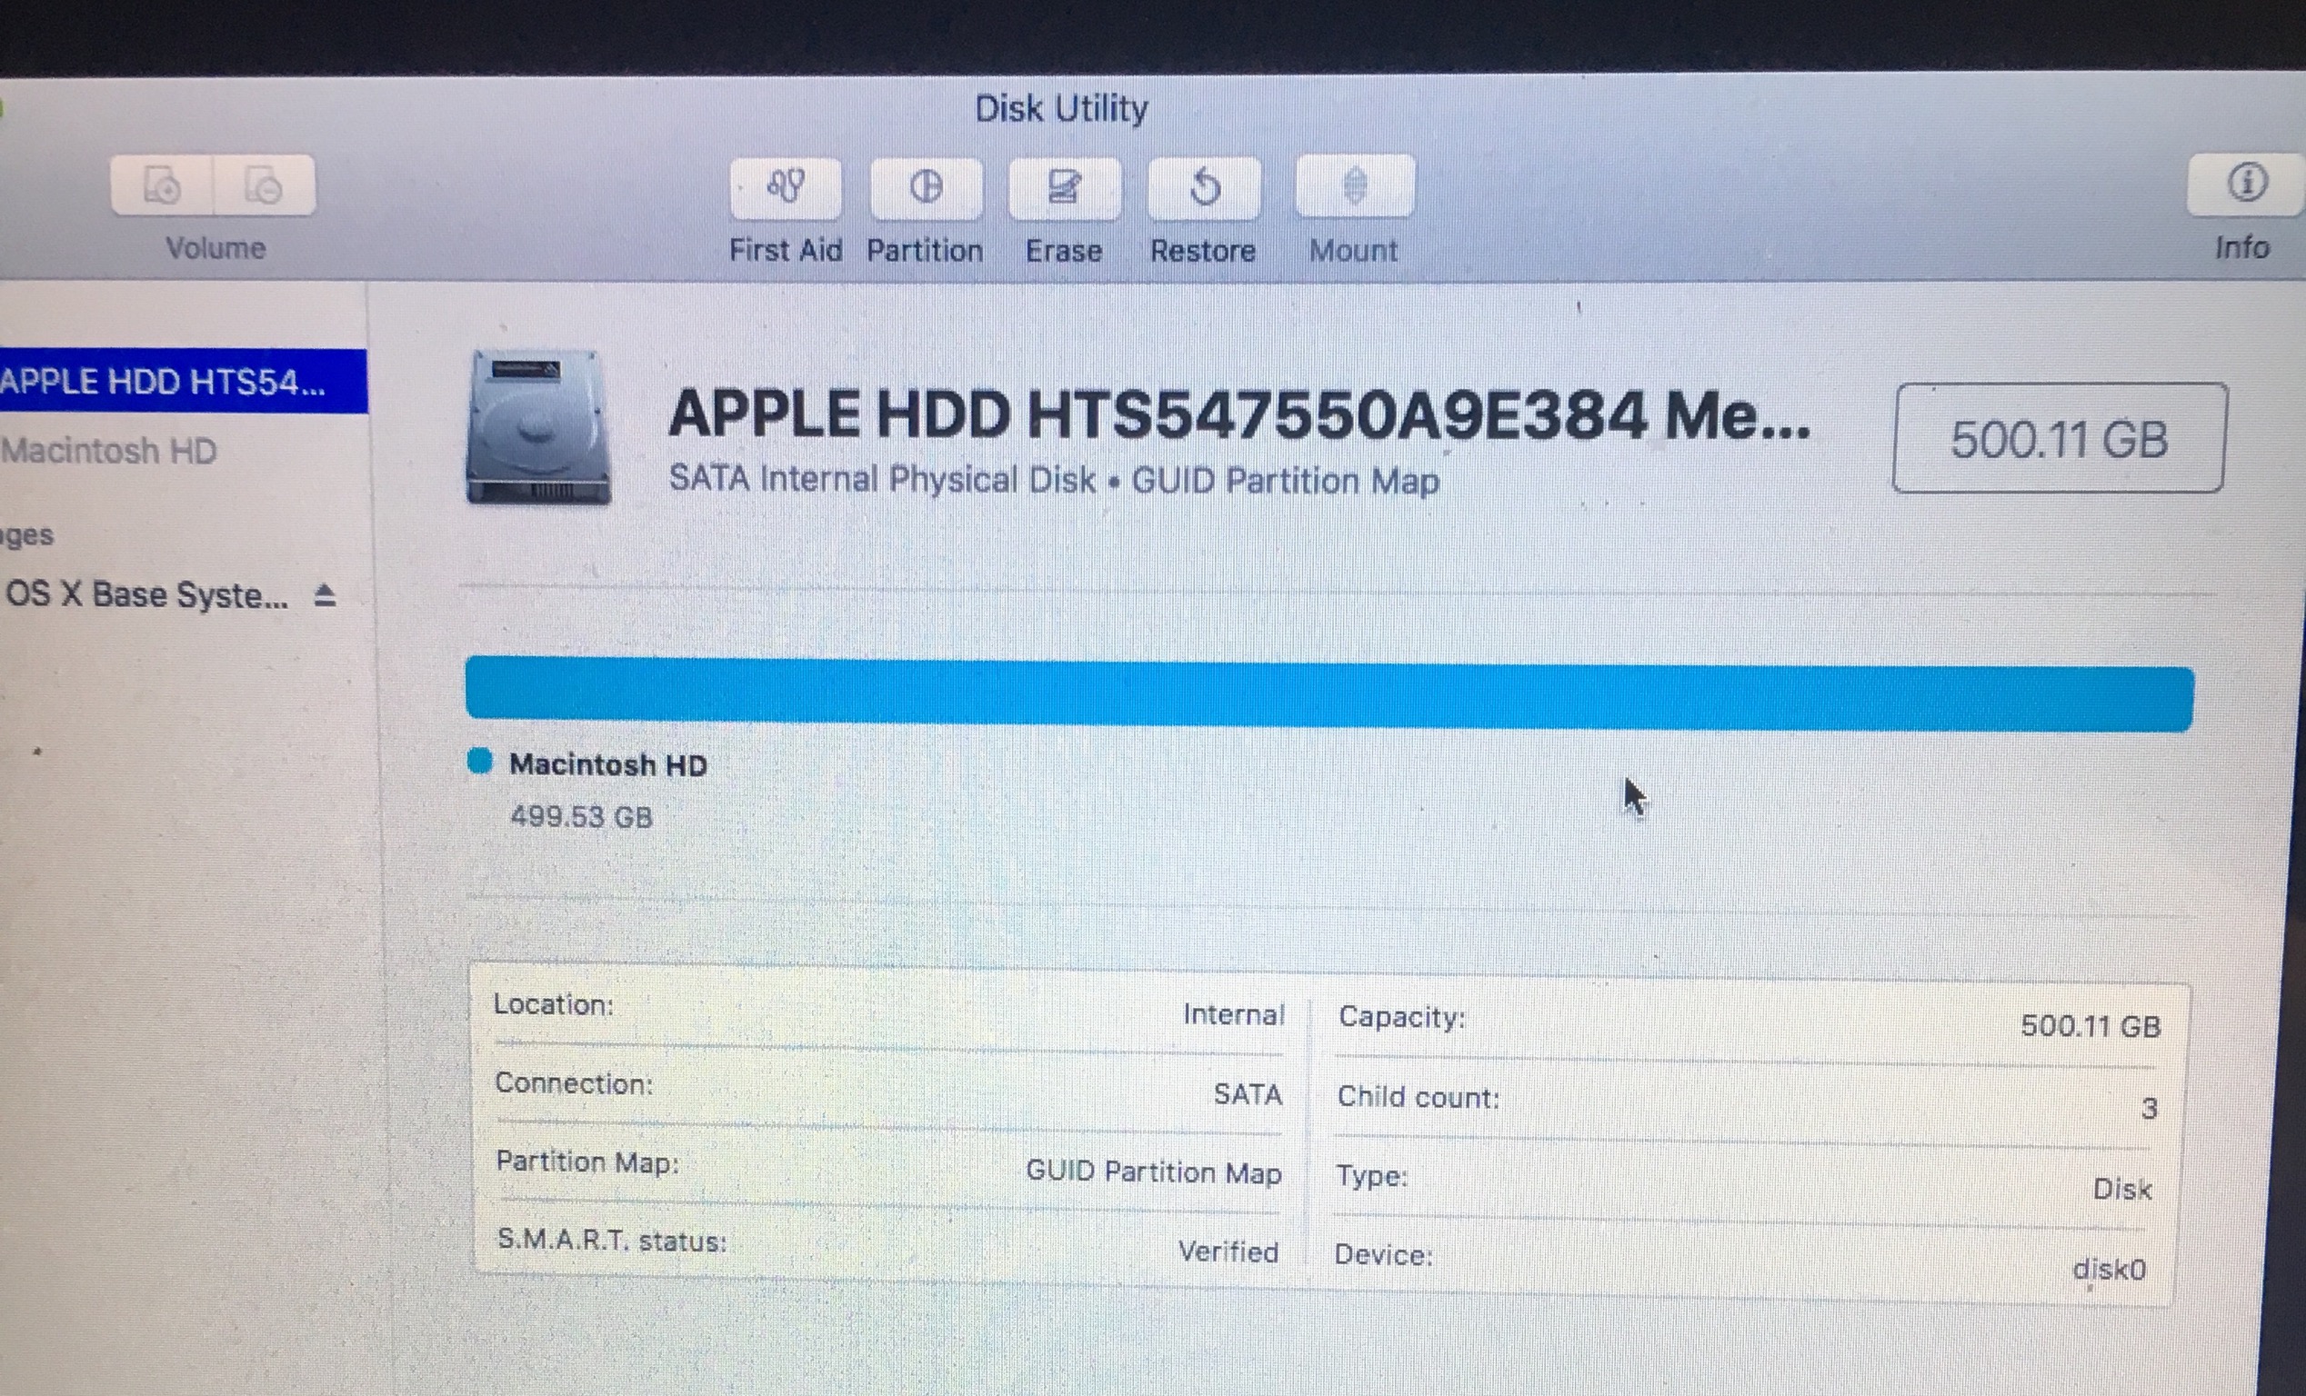Click the Partition toolbar label
Screen dimensions: 2306x1396
pos(925,251)
